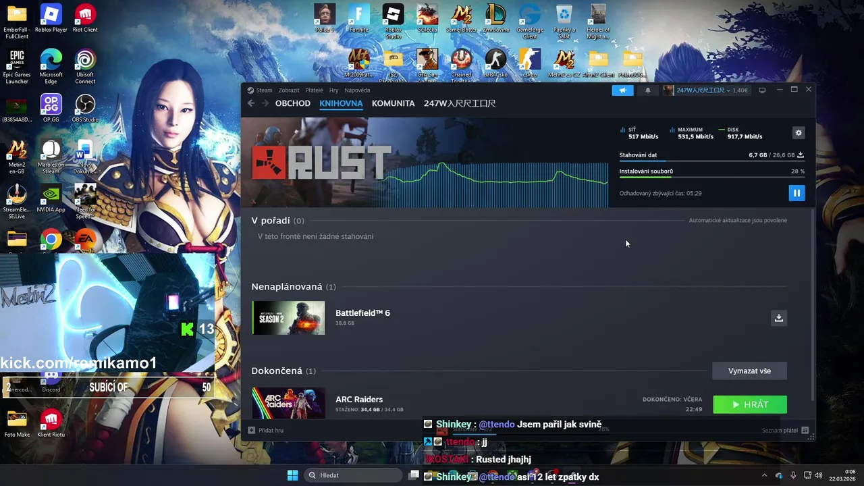Image resolution: width=864 pixels, height=486 pixels.
Task: Open the Nápověda menu
Action: point(357,90)
